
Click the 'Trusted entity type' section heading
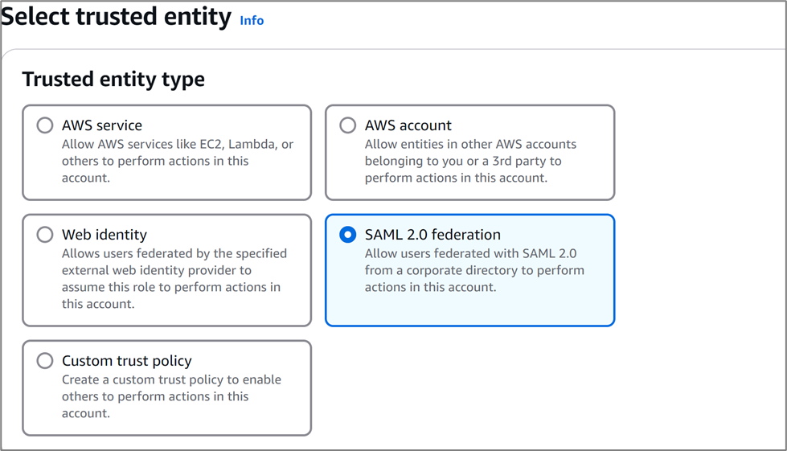(x=113, y=79)
